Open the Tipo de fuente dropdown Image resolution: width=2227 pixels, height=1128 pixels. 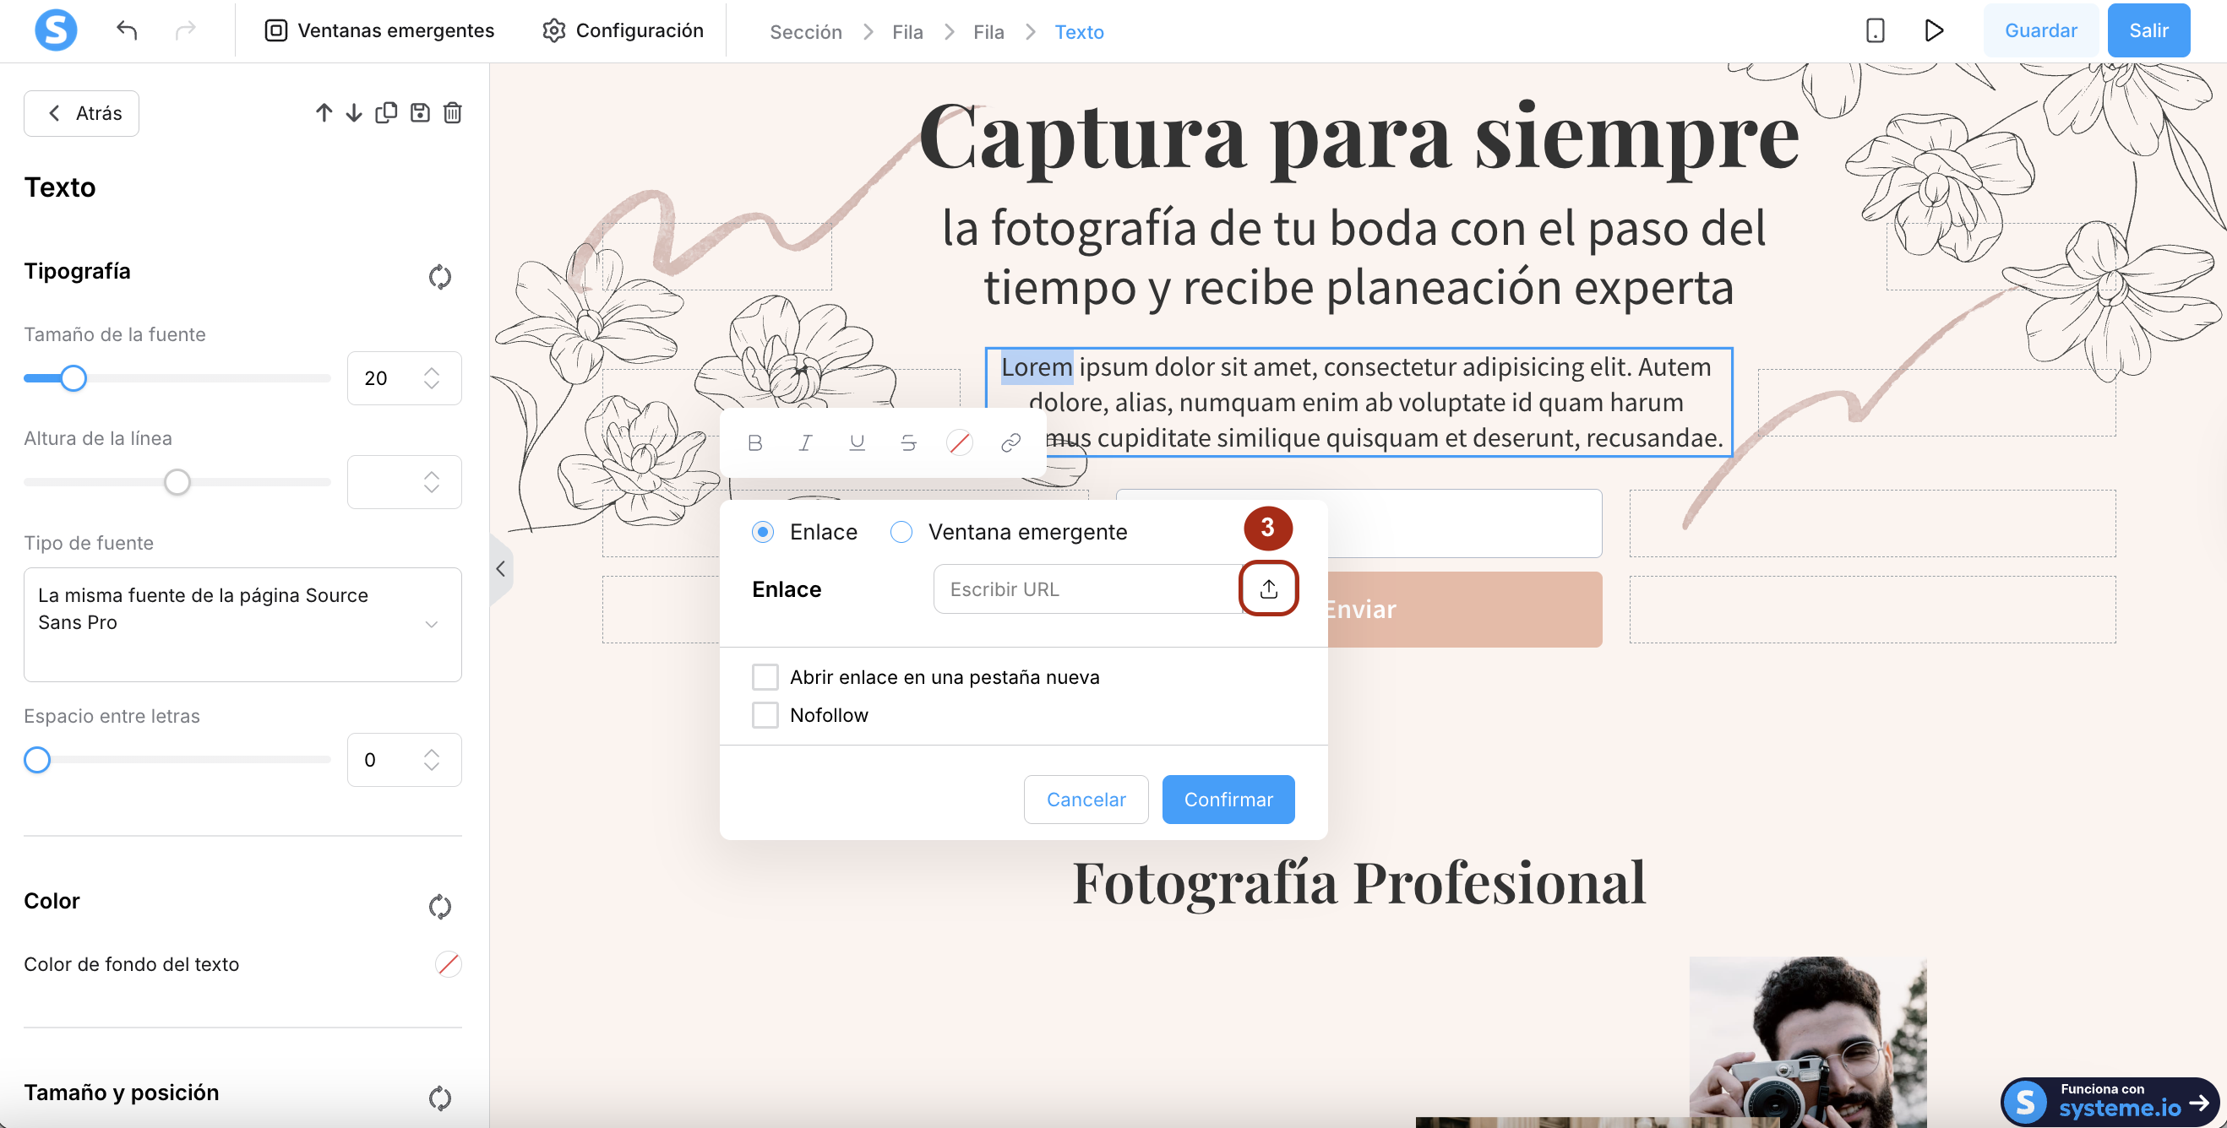pyautogui.click(x=242, y=624)
